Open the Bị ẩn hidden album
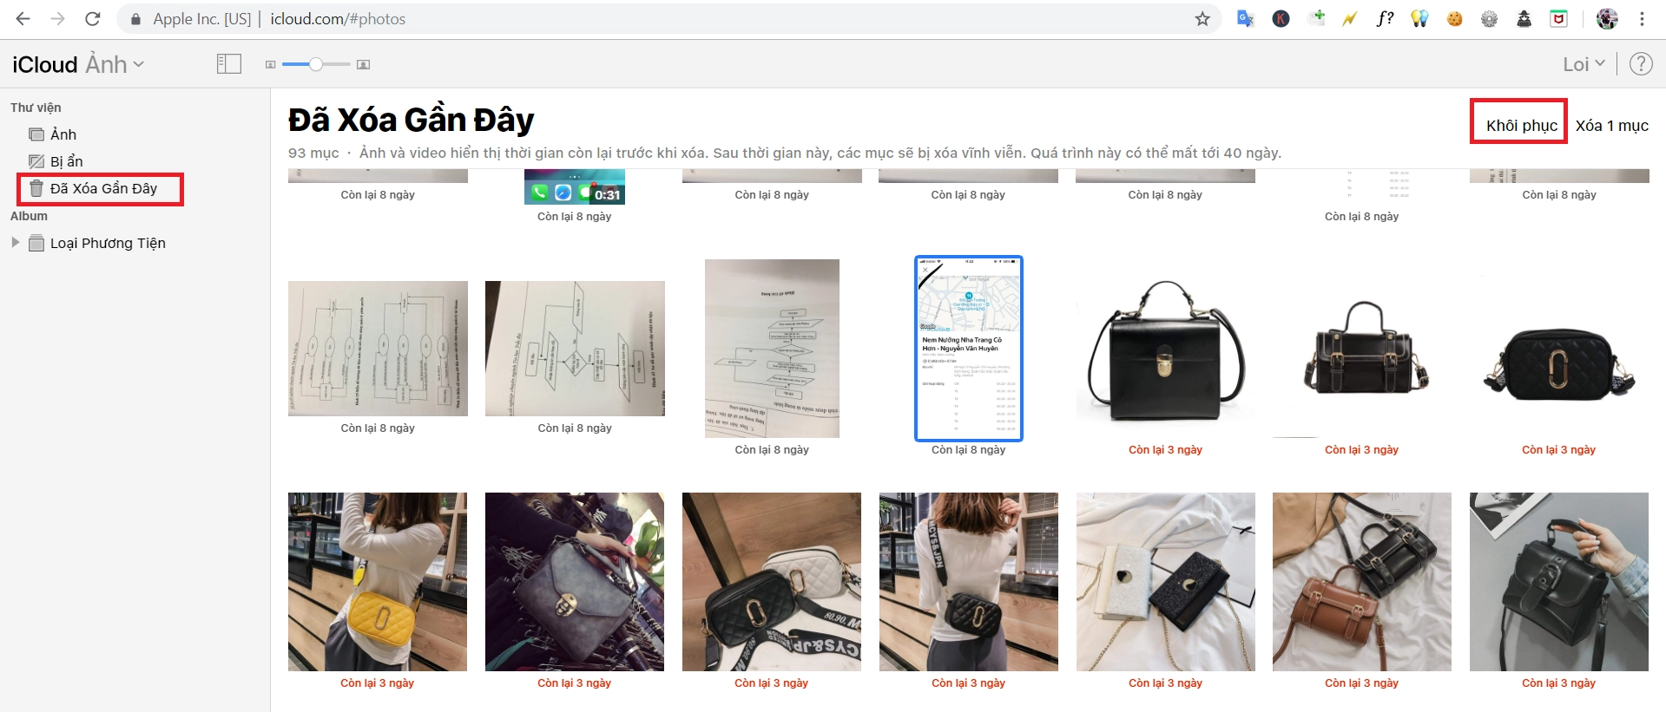Viewport: 1666px width, 712px height. coord(66,161)
